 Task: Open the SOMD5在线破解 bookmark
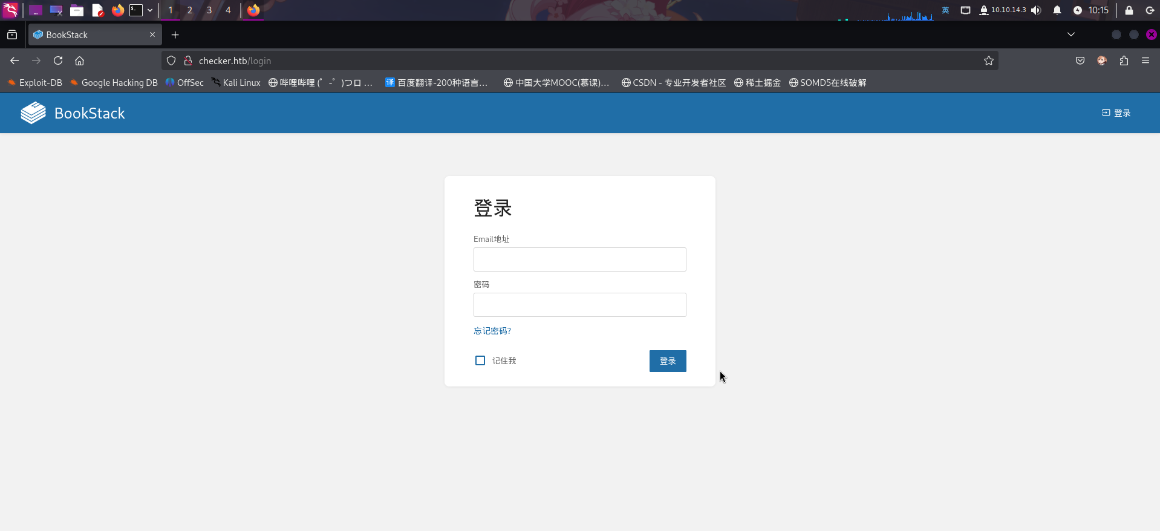[x=828, y=83]
